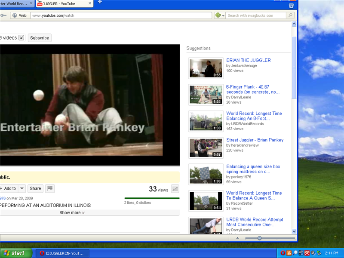The height and width of the screenshot is (258, 344).
Task: Open the closed tabs trash icon
Action: click(291, 6)
